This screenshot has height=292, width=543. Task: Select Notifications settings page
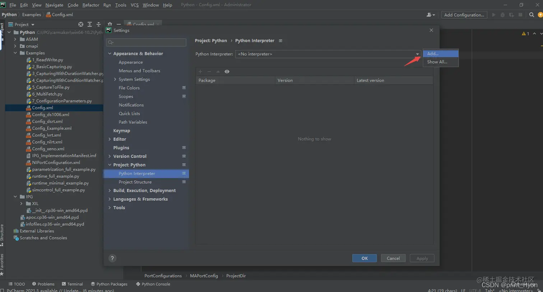click(131, 105)
